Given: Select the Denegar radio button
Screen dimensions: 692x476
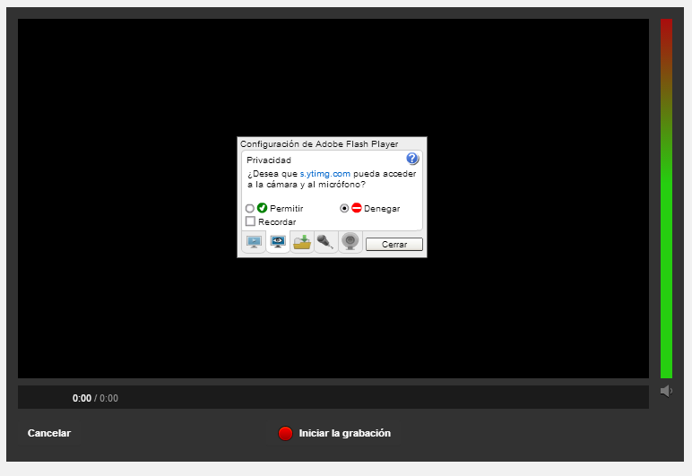Looking at the screenshot, I should [x=344, y=208].
